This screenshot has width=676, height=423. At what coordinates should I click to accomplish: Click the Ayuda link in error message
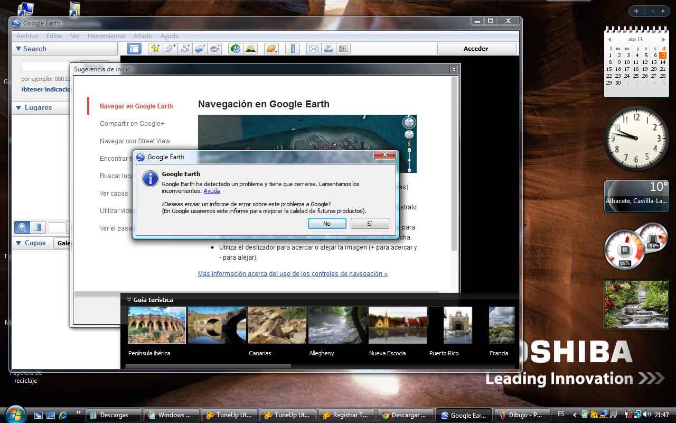click(x=212, y=191)
